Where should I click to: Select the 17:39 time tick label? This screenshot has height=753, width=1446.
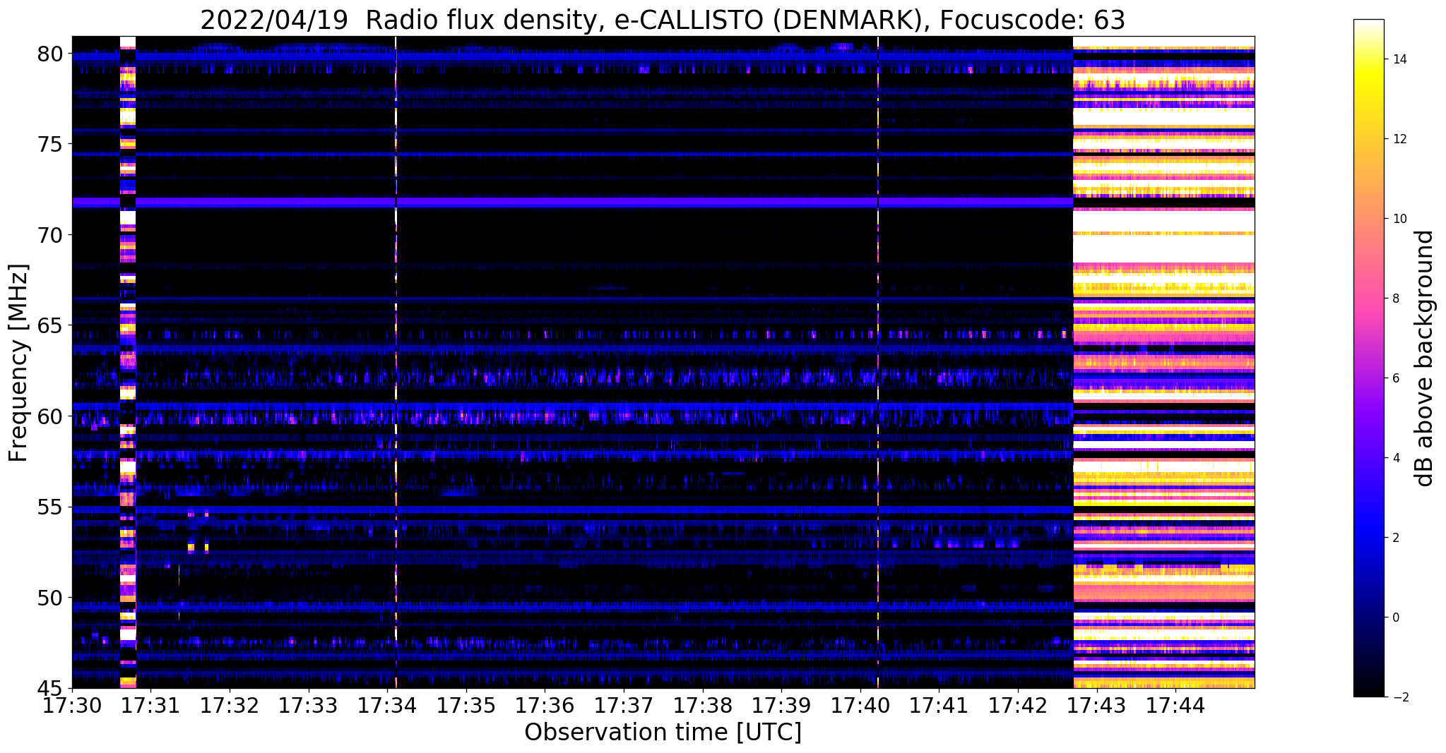click(x=781, y=705)
